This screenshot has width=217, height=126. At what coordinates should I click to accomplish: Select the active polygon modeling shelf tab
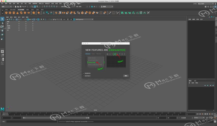tap(21, 10)
